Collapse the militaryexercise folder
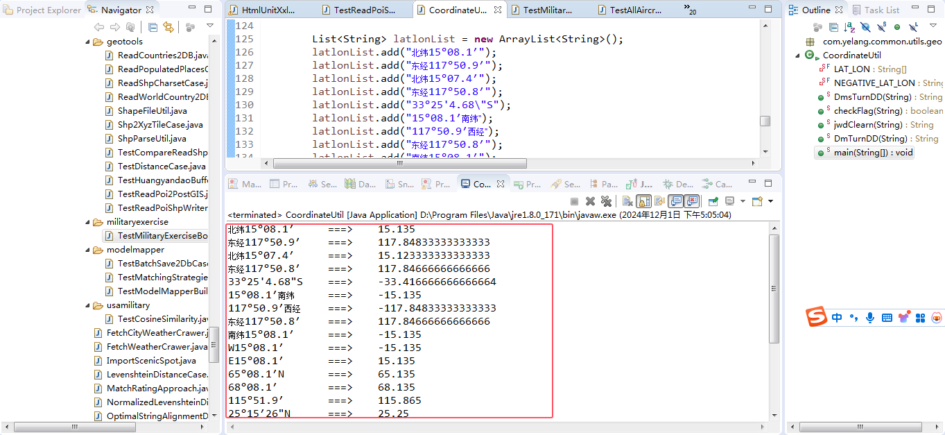The height and width of the screenshot is (435, 945). coord(88,222)
